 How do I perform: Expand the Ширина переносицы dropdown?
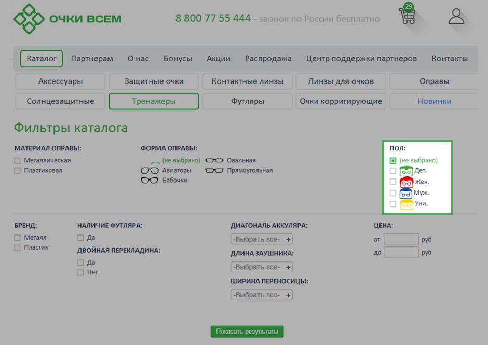point(262,295)
